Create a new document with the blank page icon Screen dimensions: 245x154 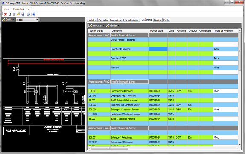pyautogui.click(x=10, y=14)
